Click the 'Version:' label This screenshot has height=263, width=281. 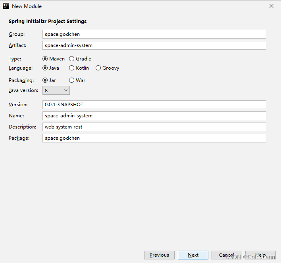coord(18,105)
